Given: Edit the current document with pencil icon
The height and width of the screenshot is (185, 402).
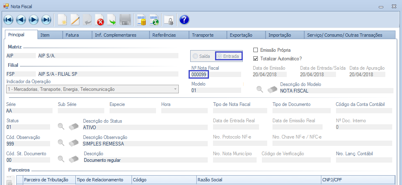Looking at the screenshot, I should point(75,20).
